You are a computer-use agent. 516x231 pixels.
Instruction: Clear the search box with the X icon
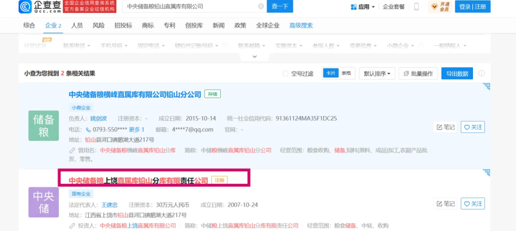point(261,6)
